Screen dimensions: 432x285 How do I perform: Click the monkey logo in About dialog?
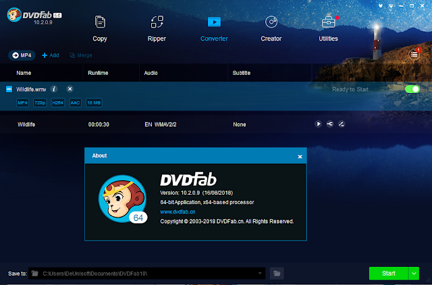point(123,199)
